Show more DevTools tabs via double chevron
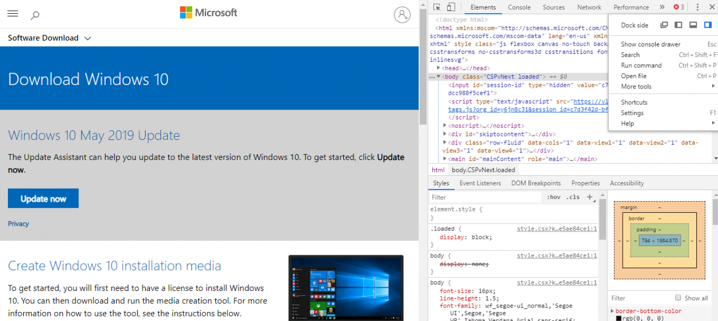Viewport: 718px width, 321px height. point(662,7)
